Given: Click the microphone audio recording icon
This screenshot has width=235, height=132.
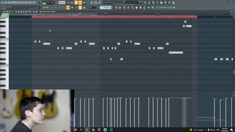Looking at the screenshot, I should click(153, 3).
